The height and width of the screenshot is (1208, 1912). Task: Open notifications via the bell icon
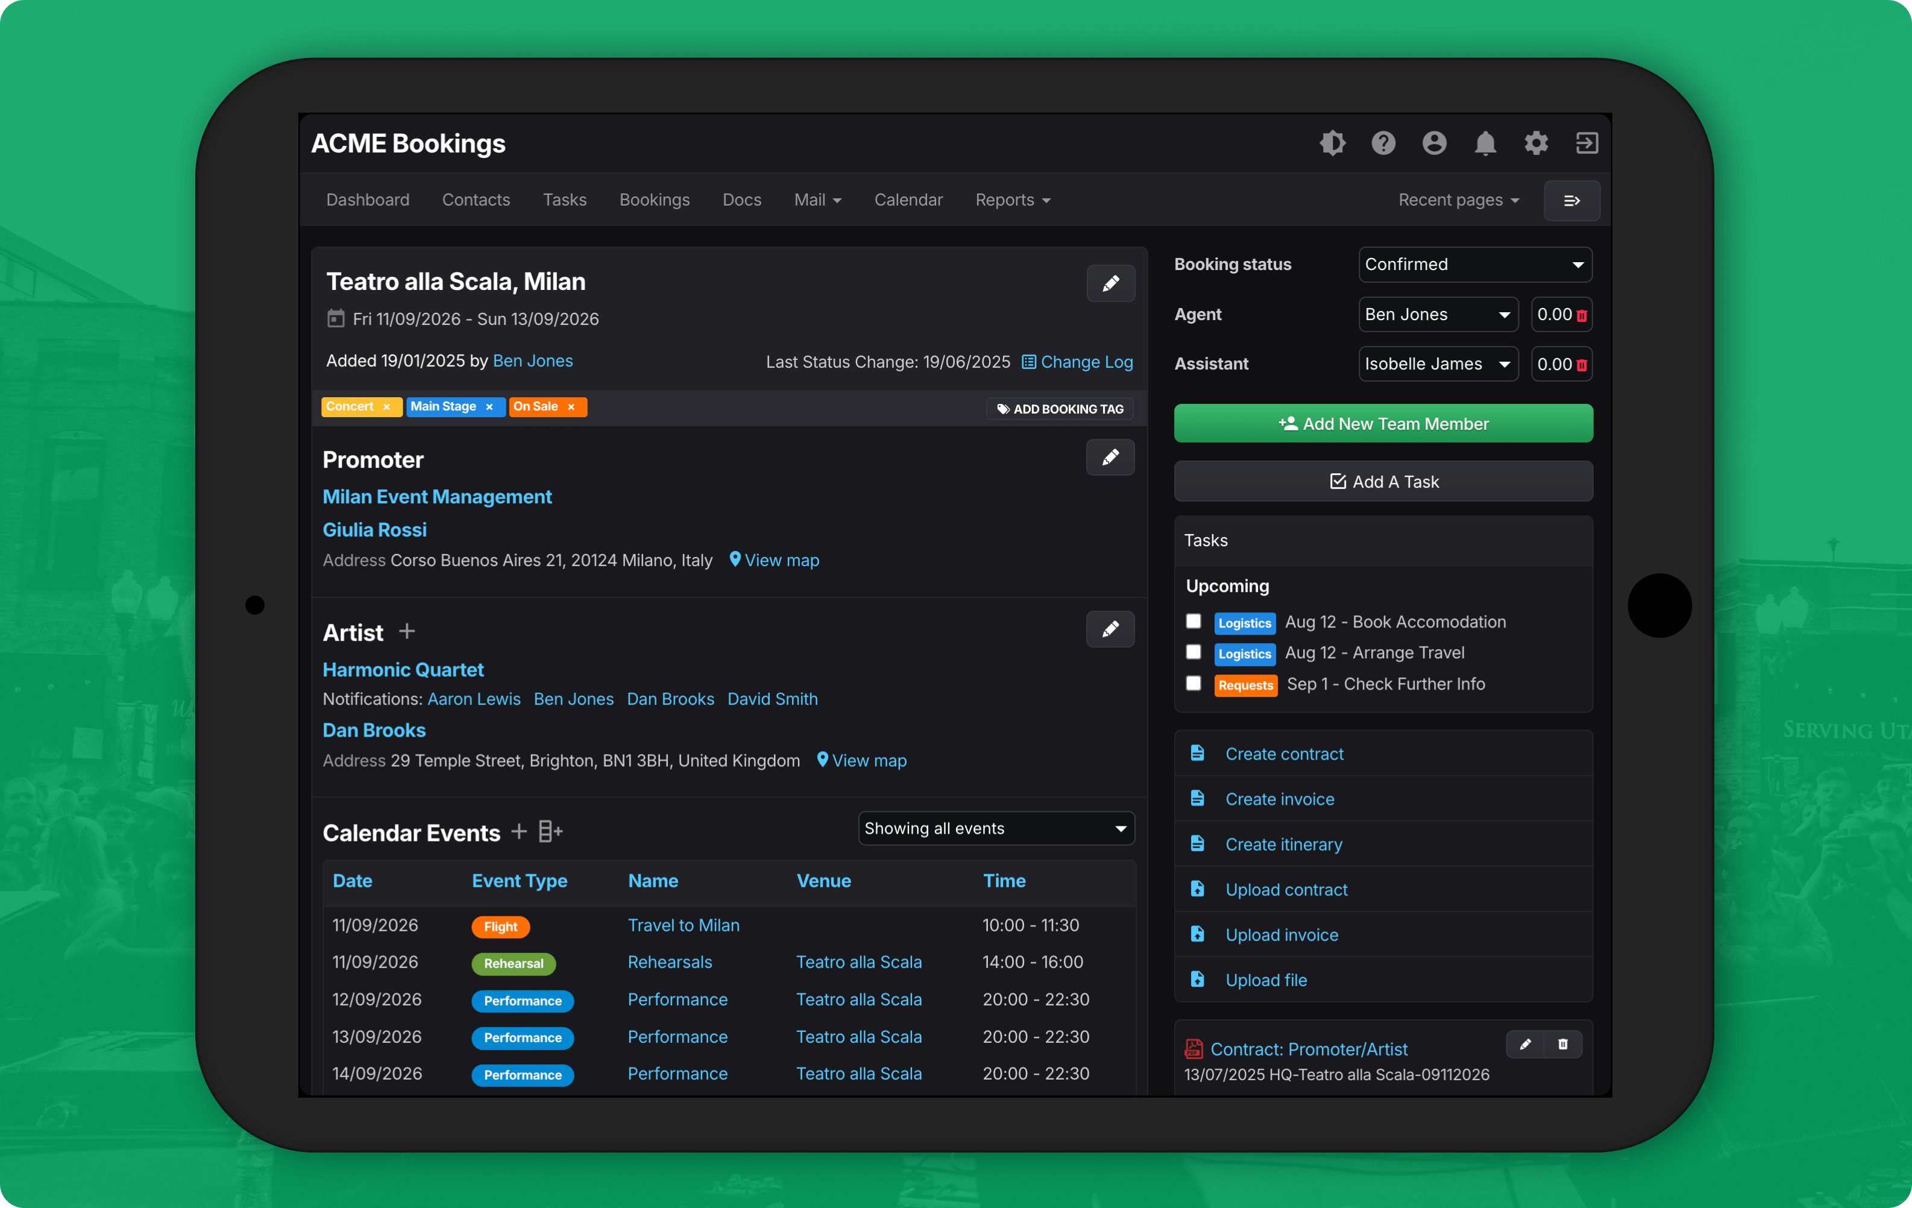point(1485,143)
